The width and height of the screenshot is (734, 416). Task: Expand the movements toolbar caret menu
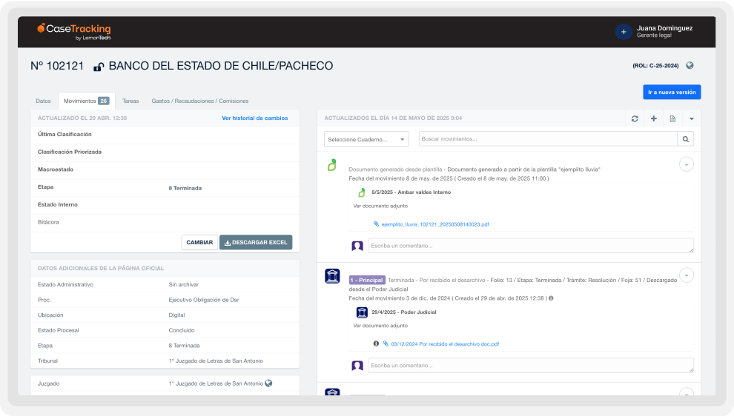click(x=691, y=118)
